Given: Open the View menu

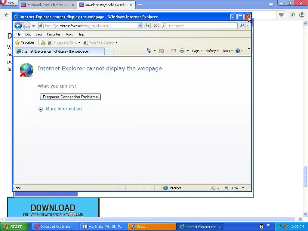Looking at the screenshot, I should pos(39,34).
